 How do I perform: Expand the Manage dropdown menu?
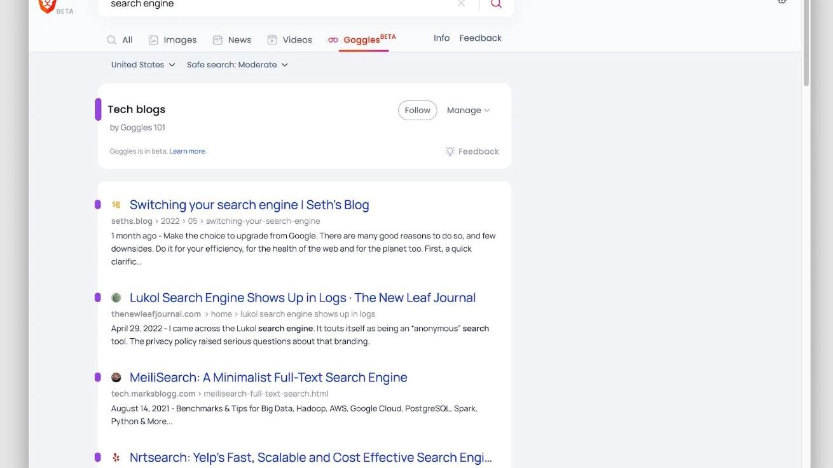[468, 110]
